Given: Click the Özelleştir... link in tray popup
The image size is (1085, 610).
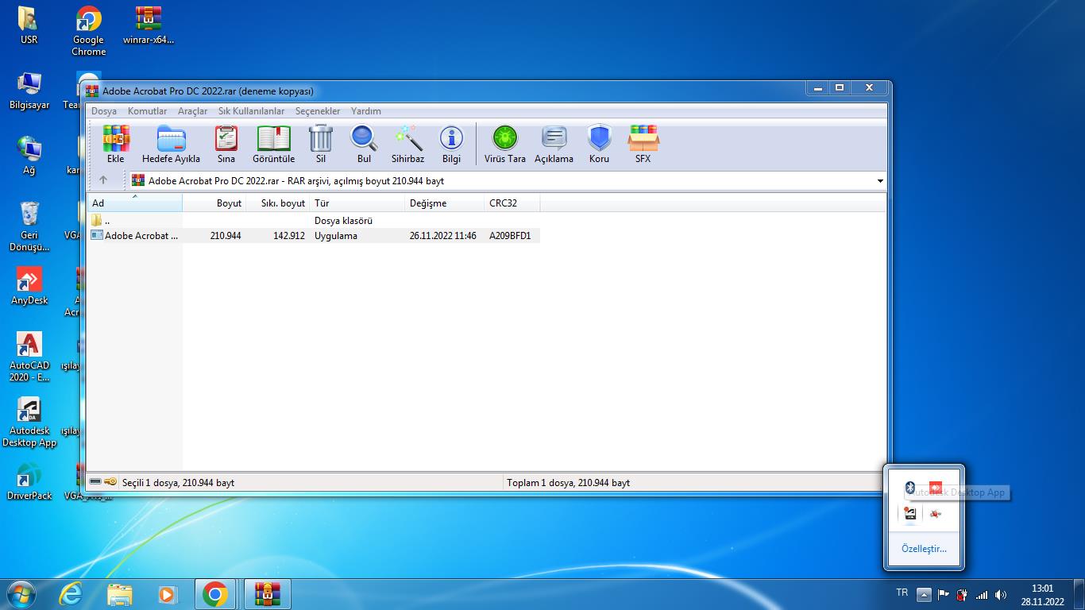Looking at the screenshot, I should point(923,549).
